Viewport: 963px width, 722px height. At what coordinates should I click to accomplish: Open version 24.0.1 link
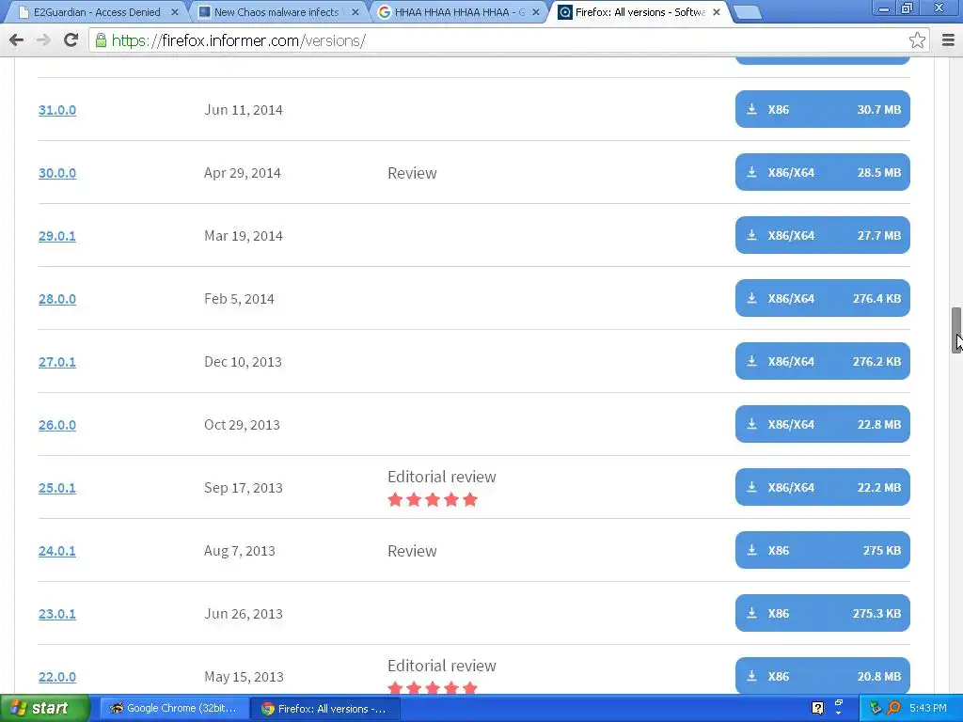click(57, 551)
